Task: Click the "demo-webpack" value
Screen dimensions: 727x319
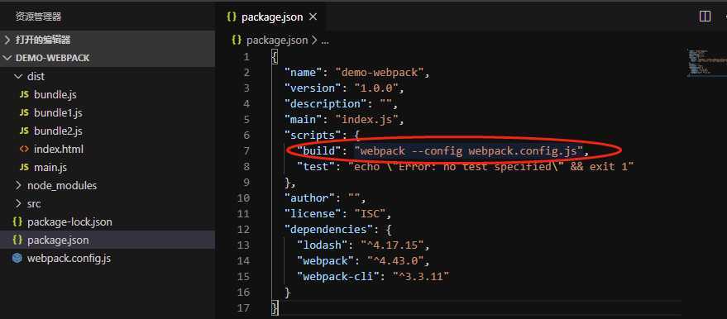Action: [x=380, y=73]
